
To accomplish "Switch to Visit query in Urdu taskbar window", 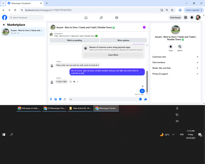I will tap(29, 108).
